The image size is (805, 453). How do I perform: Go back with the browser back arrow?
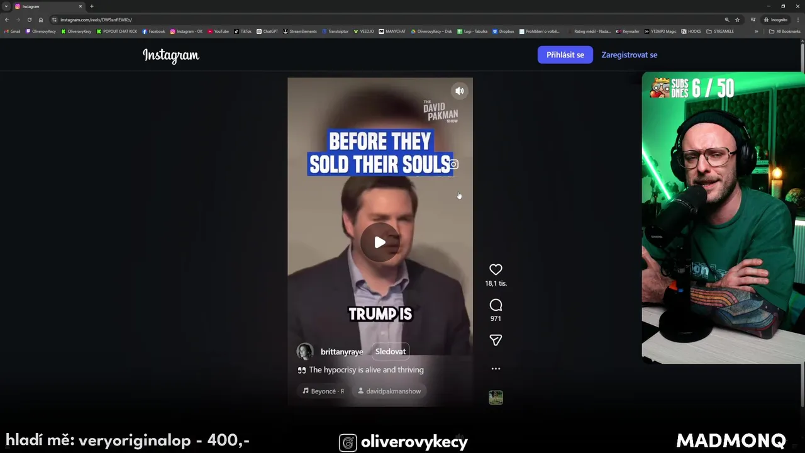(7, 20)
